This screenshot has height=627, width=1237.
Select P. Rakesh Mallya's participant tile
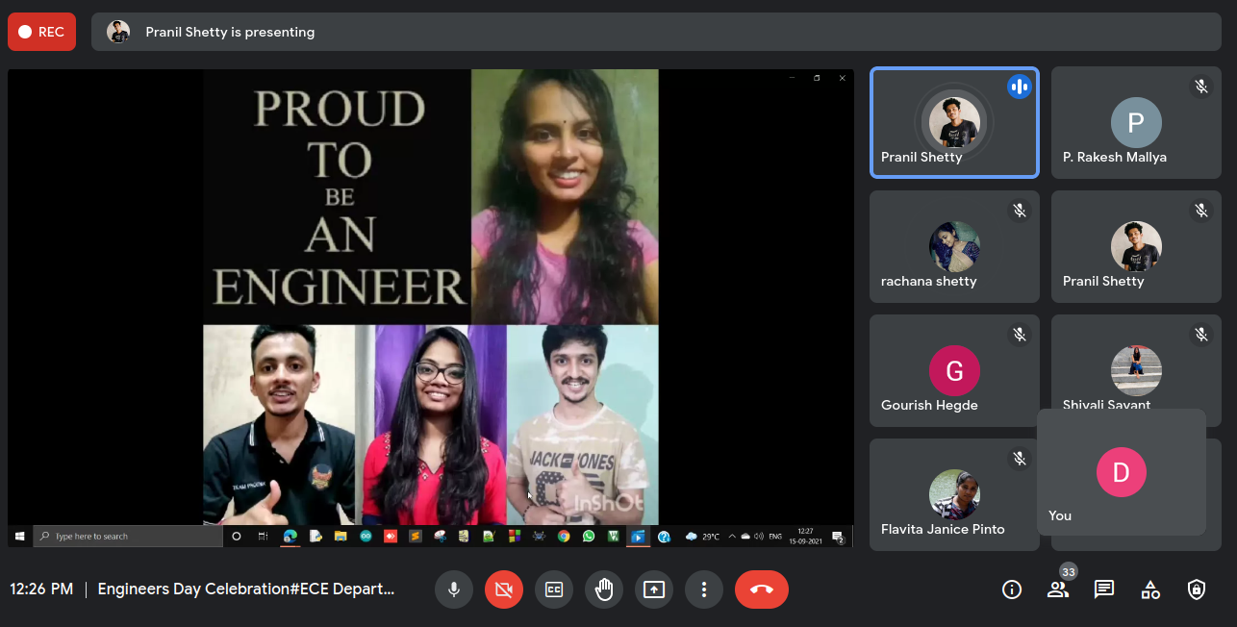(x=1136, y=123)
